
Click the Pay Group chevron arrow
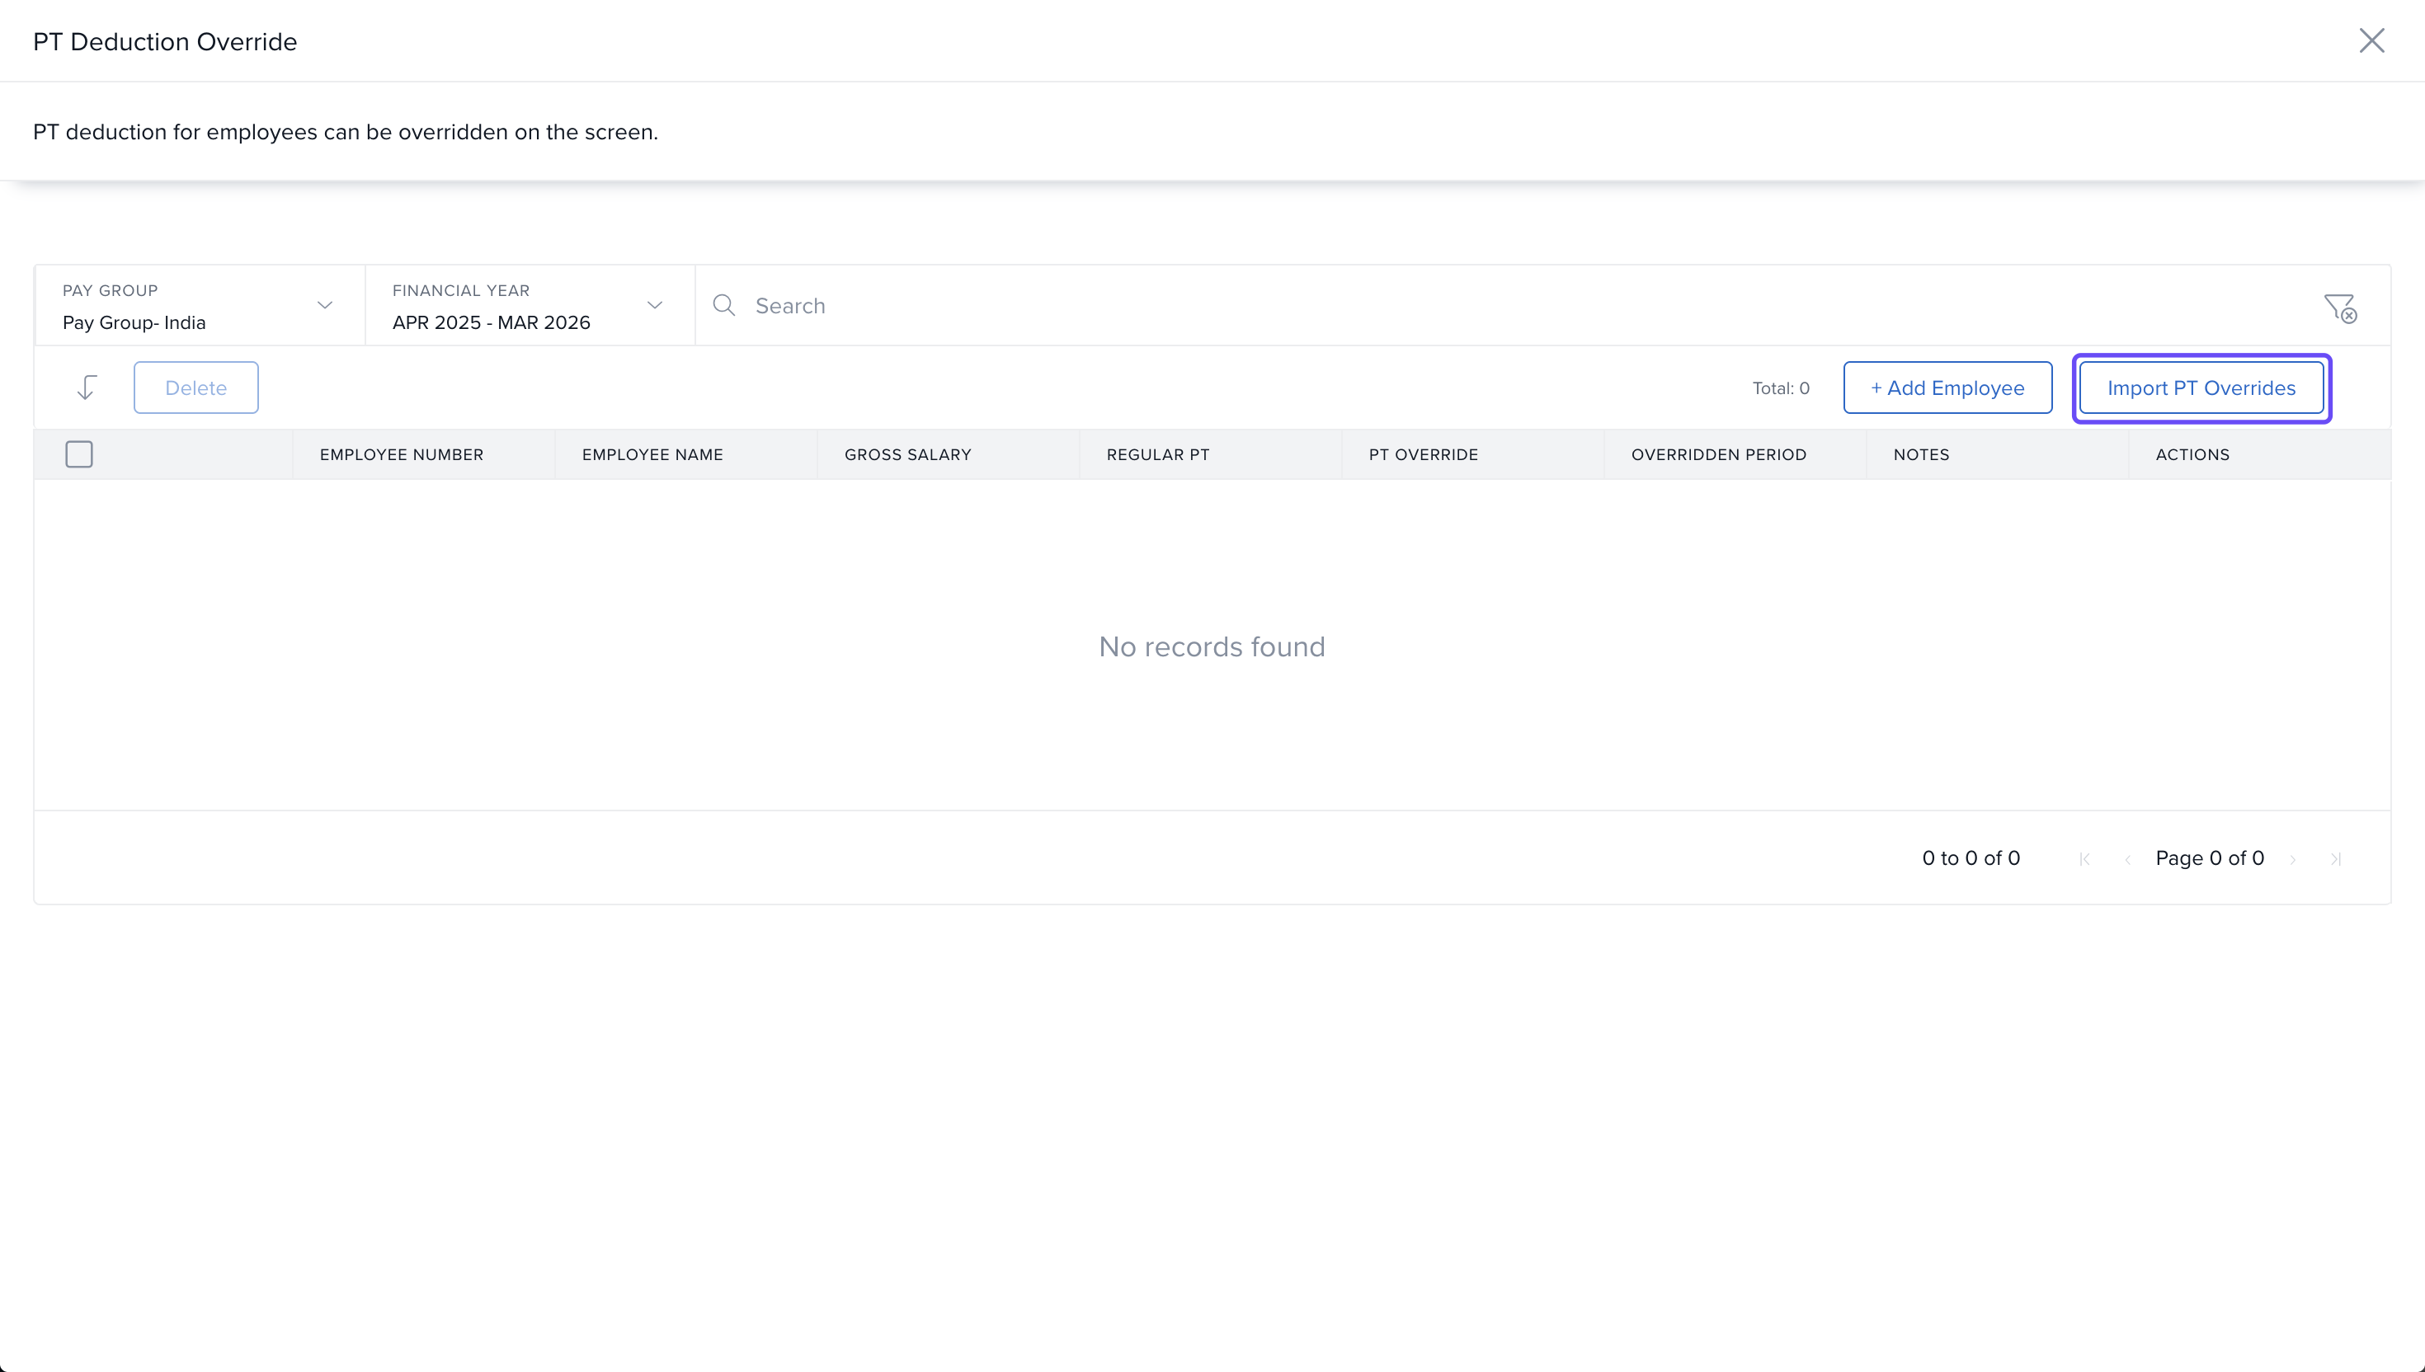(x=325, y=305)
